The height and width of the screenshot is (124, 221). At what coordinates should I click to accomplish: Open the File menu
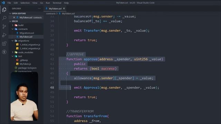pos(9,3)
